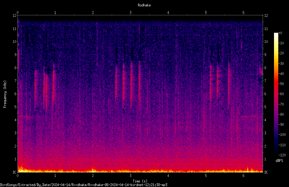Click the 3 second tick on bottom axis
The image size is (289, 187).
[130, 176]
